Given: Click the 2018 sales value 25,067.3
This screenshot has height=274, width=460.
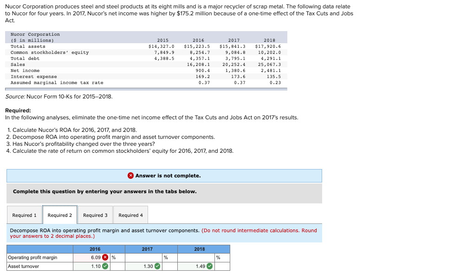Looking at the screenshot, I should point(270,65).
